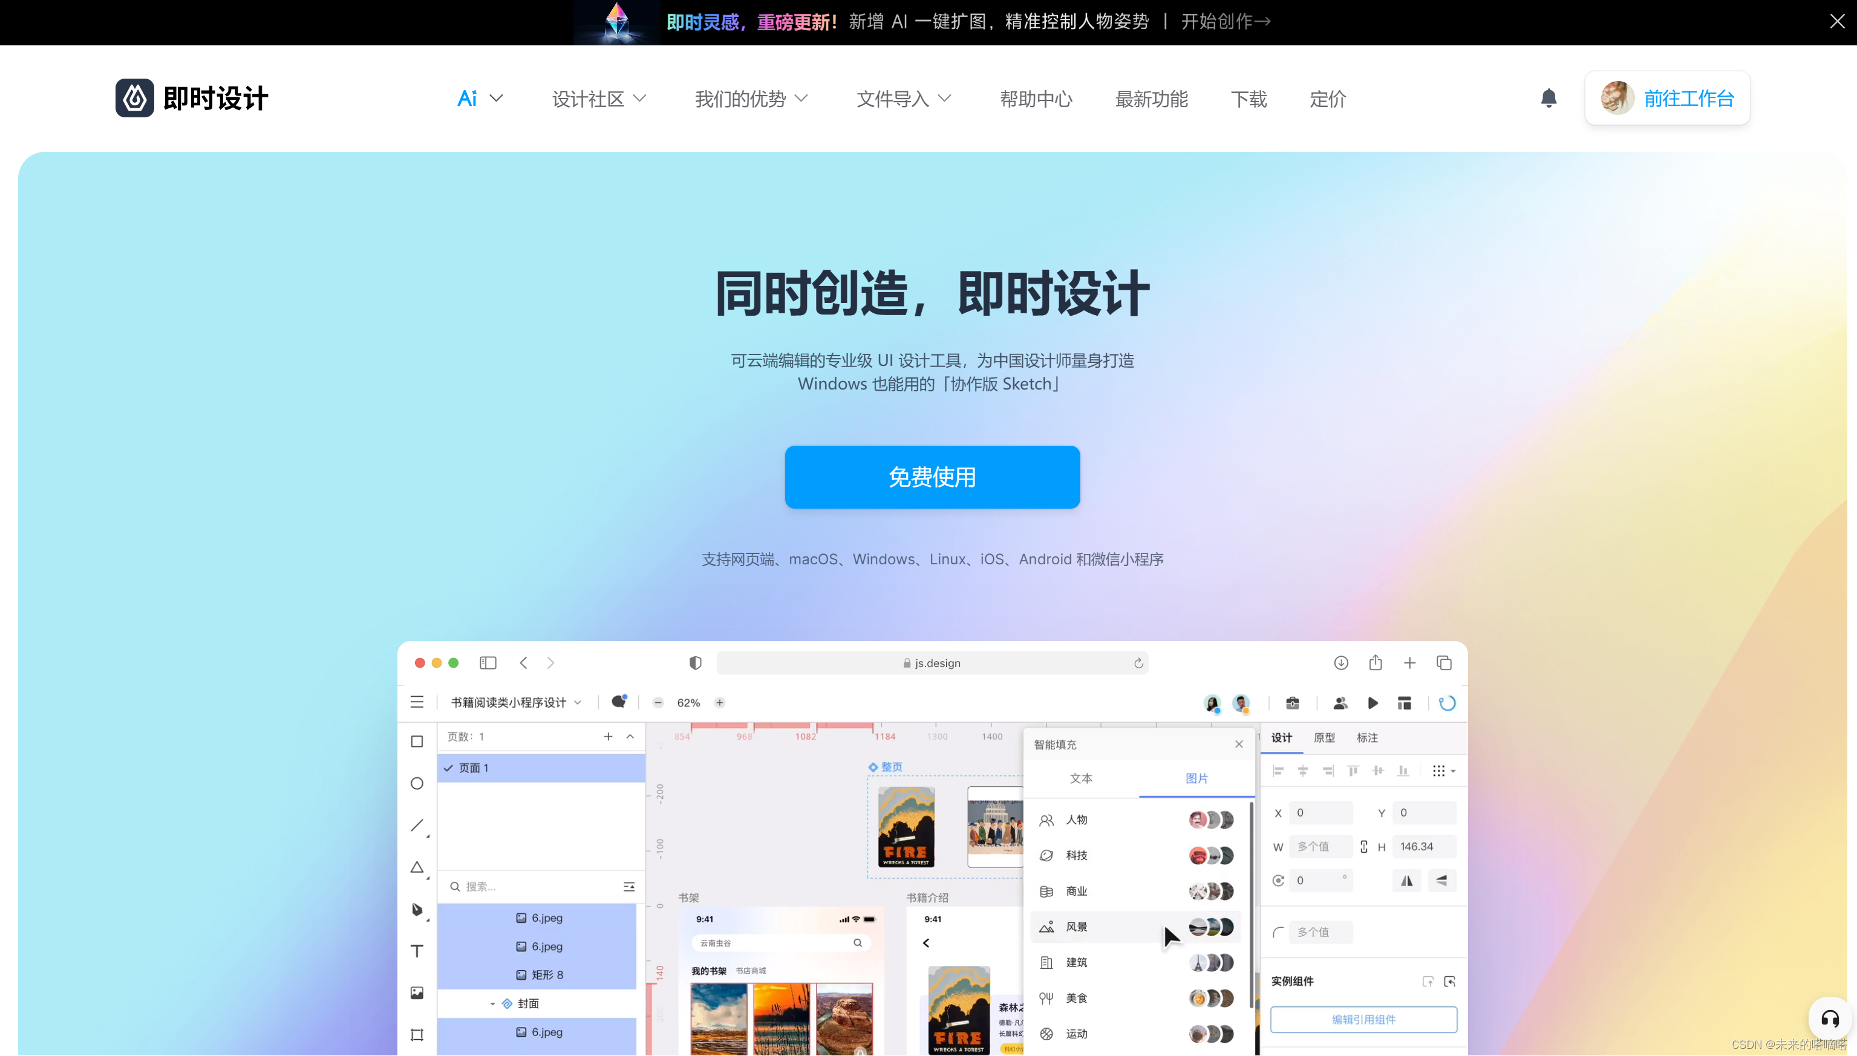Screen dimensions: 1857x1056
Task: Expand the AI menu dropdown
Action: point(480,98)
